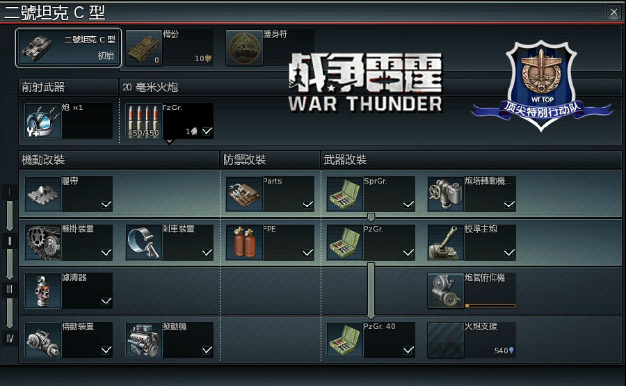Open the FPE fire extinguisher modification
The image size is (626, 386).
click(x=244, y=243)
